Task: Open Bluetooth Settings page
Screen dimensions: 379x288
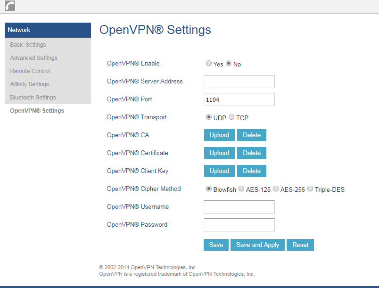Action: (33, 98)
